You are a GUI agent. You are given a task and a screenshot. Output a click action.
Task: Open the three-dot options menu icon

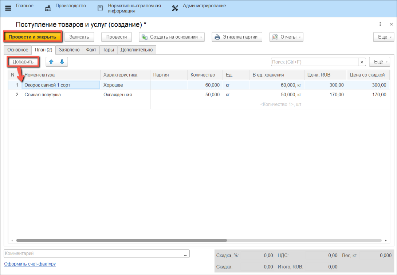click(x=380, y=24)
